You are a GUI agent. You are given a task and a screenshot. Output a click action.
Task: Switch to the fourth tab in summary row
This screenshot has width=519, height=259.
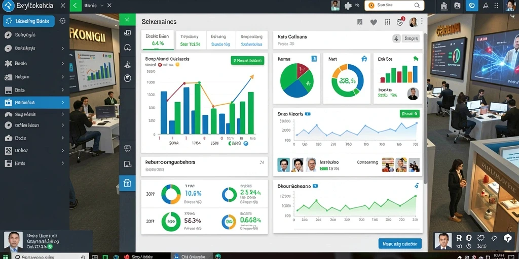[x=251, y=40]
